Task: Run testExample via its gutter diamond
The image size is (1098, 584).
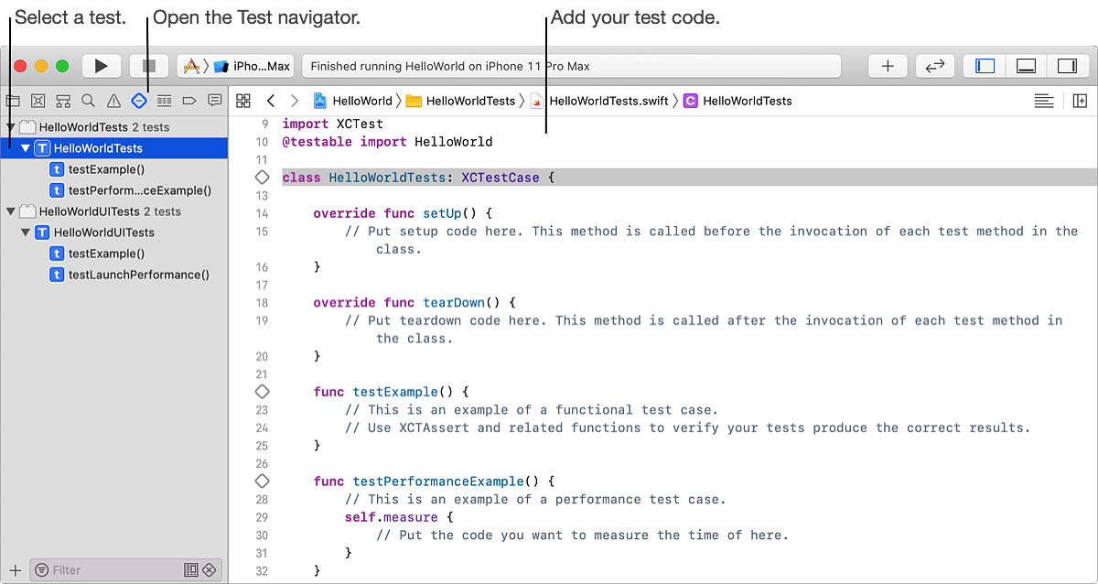Action: coord(262,392)
